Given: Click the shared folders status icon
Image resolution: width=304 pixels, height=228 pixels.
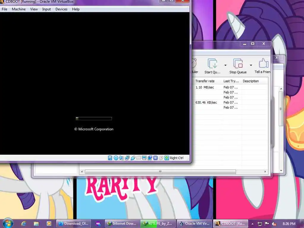Looking at the screenshot, I should click(138, 158).
